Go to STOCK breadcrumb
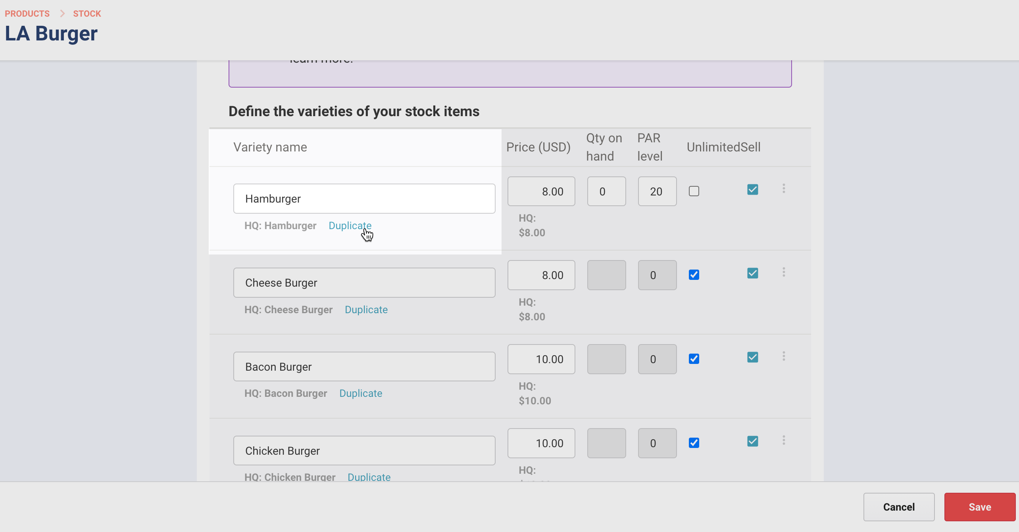Viewport: 1019px width, 532px height. (87, 13)
